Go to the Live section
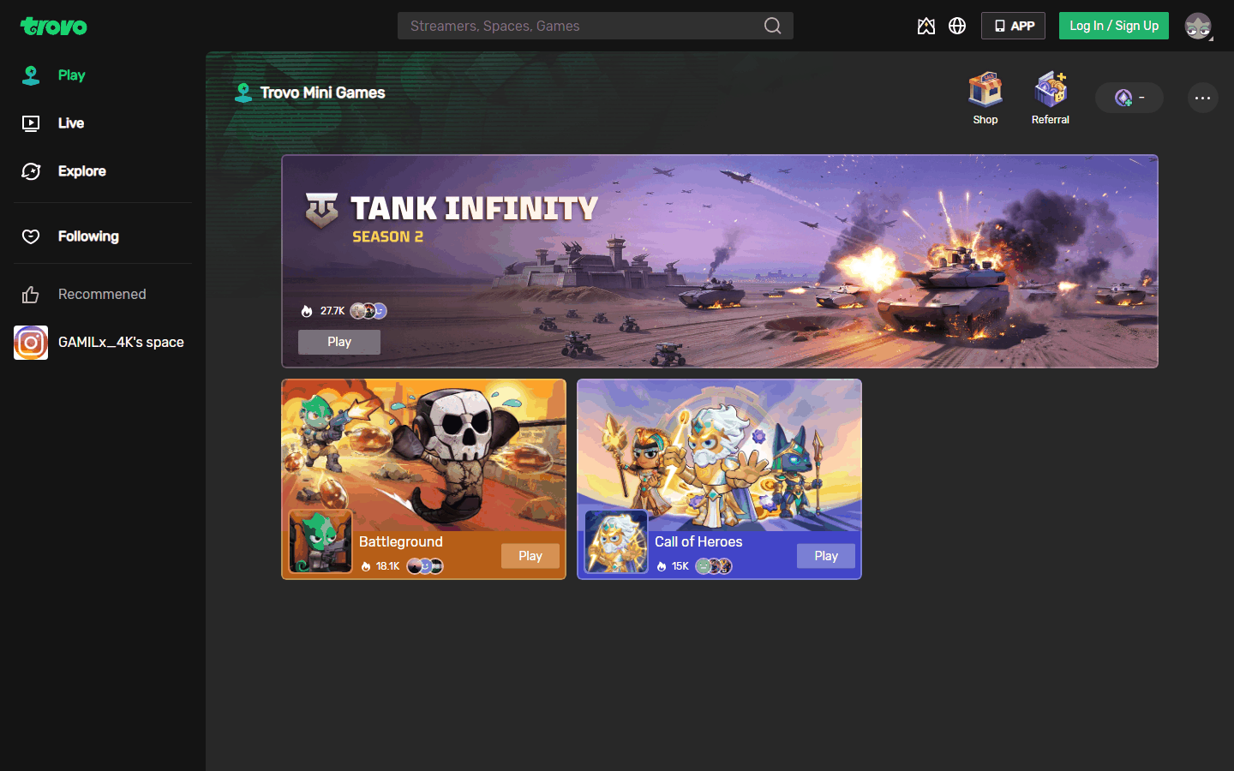 [103, 123]
